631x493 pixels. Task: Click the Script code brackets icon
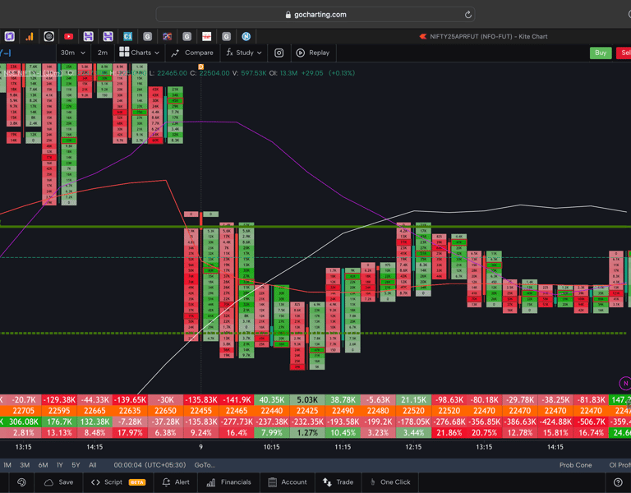coord(95,482)
